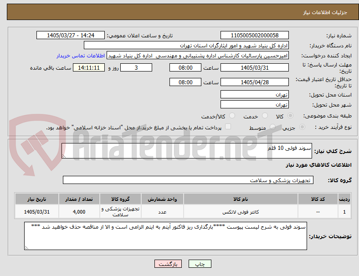
Task: Select the خدمت radio button
Action: 265,116
